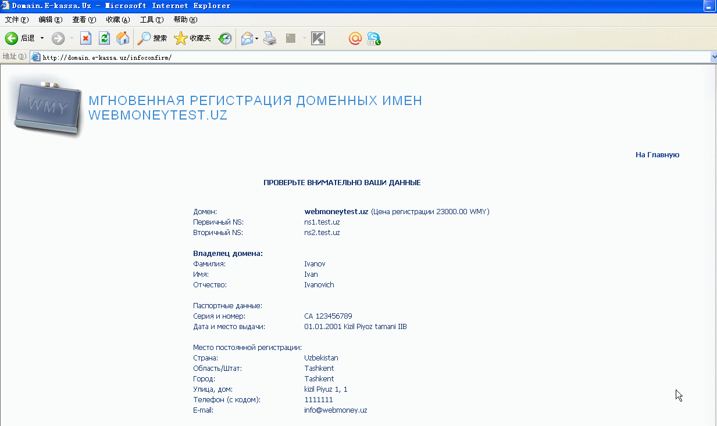
Task: Click the Ivanovich patronymic value
Action: [x=319, y=285]
